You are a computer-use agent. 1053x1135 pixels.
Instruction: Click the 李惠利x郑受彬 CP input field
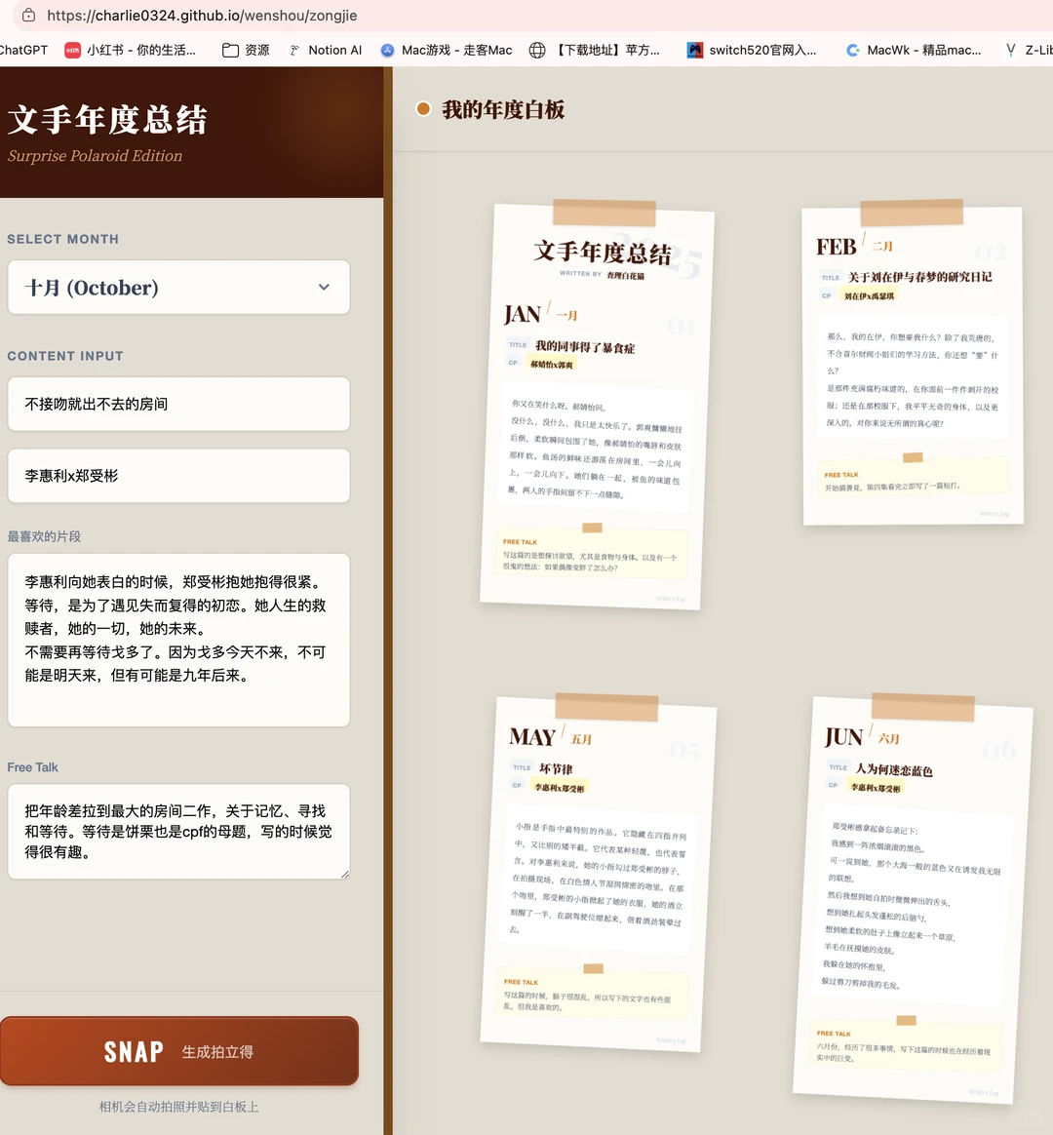(178, 475)
